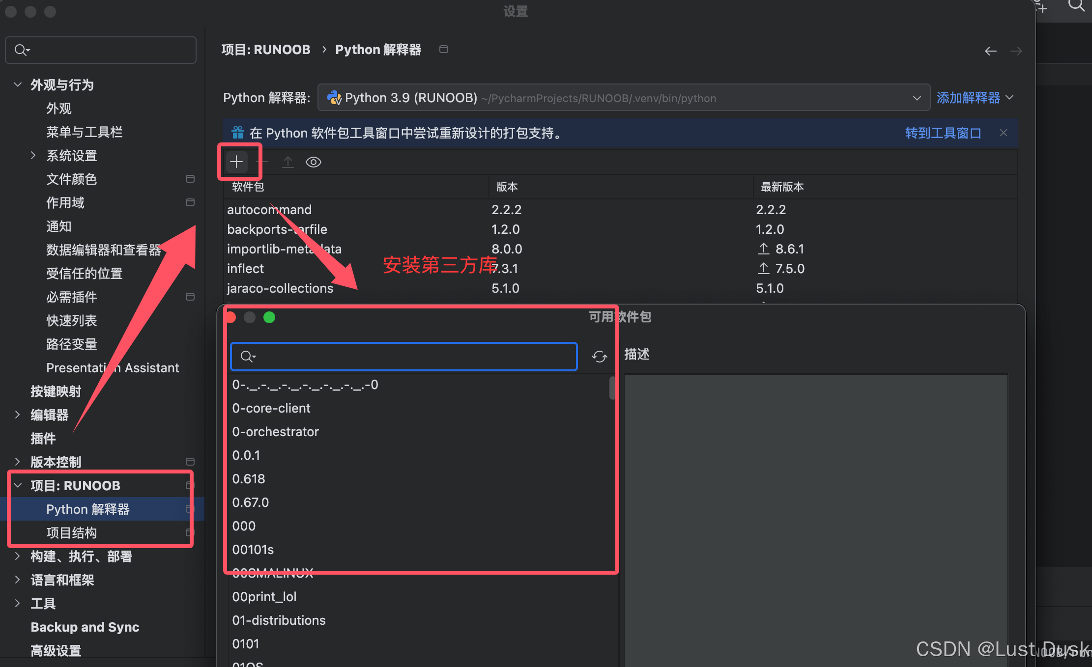Close the packaging support notification banner
1092x667 pixels.
coord(1004,133)
